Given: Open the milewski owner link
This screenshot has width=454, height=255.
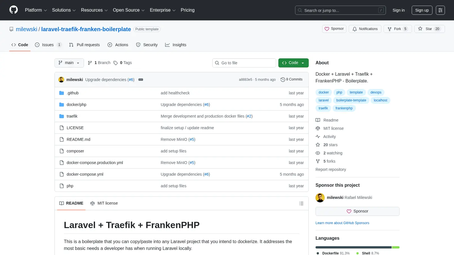Looking at the screenshot, I should click(x=26, y=29).
